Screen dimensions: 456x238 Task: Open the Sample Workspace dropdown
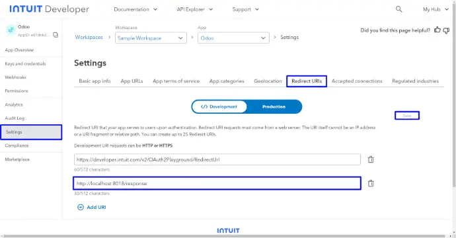pyautogui.click(x=151, y=38)
